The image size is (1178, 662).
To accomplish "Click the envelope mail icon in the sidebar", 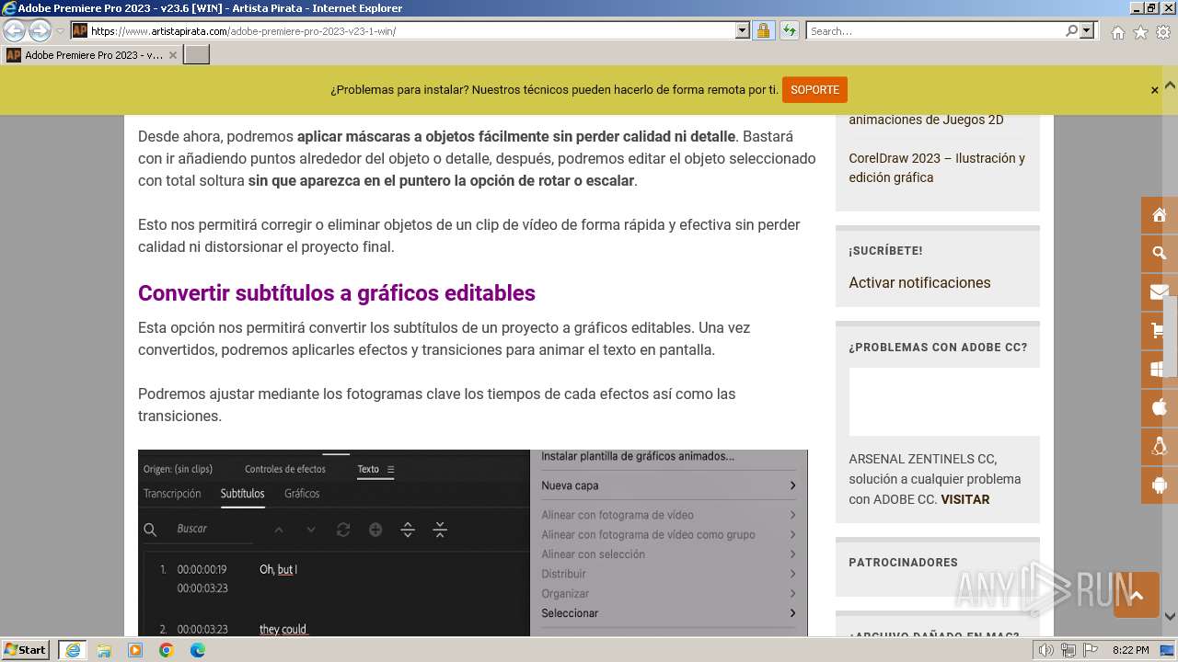I will click(x=1159, y=291).
